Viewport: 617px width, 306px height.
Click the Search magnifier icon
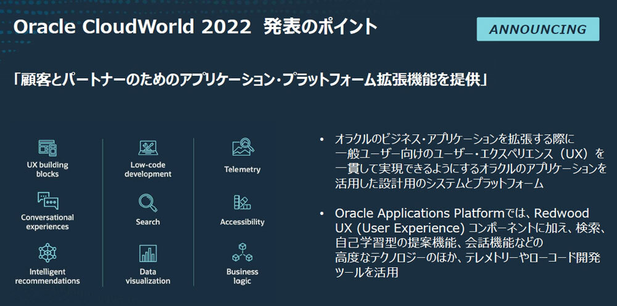click(x=148, y=203)
